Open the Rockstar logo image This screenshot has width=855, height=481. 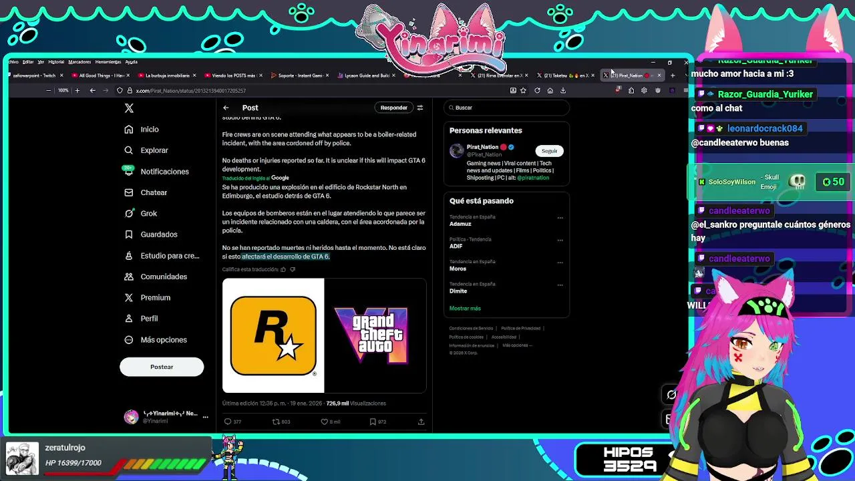[x=273, y=335]
